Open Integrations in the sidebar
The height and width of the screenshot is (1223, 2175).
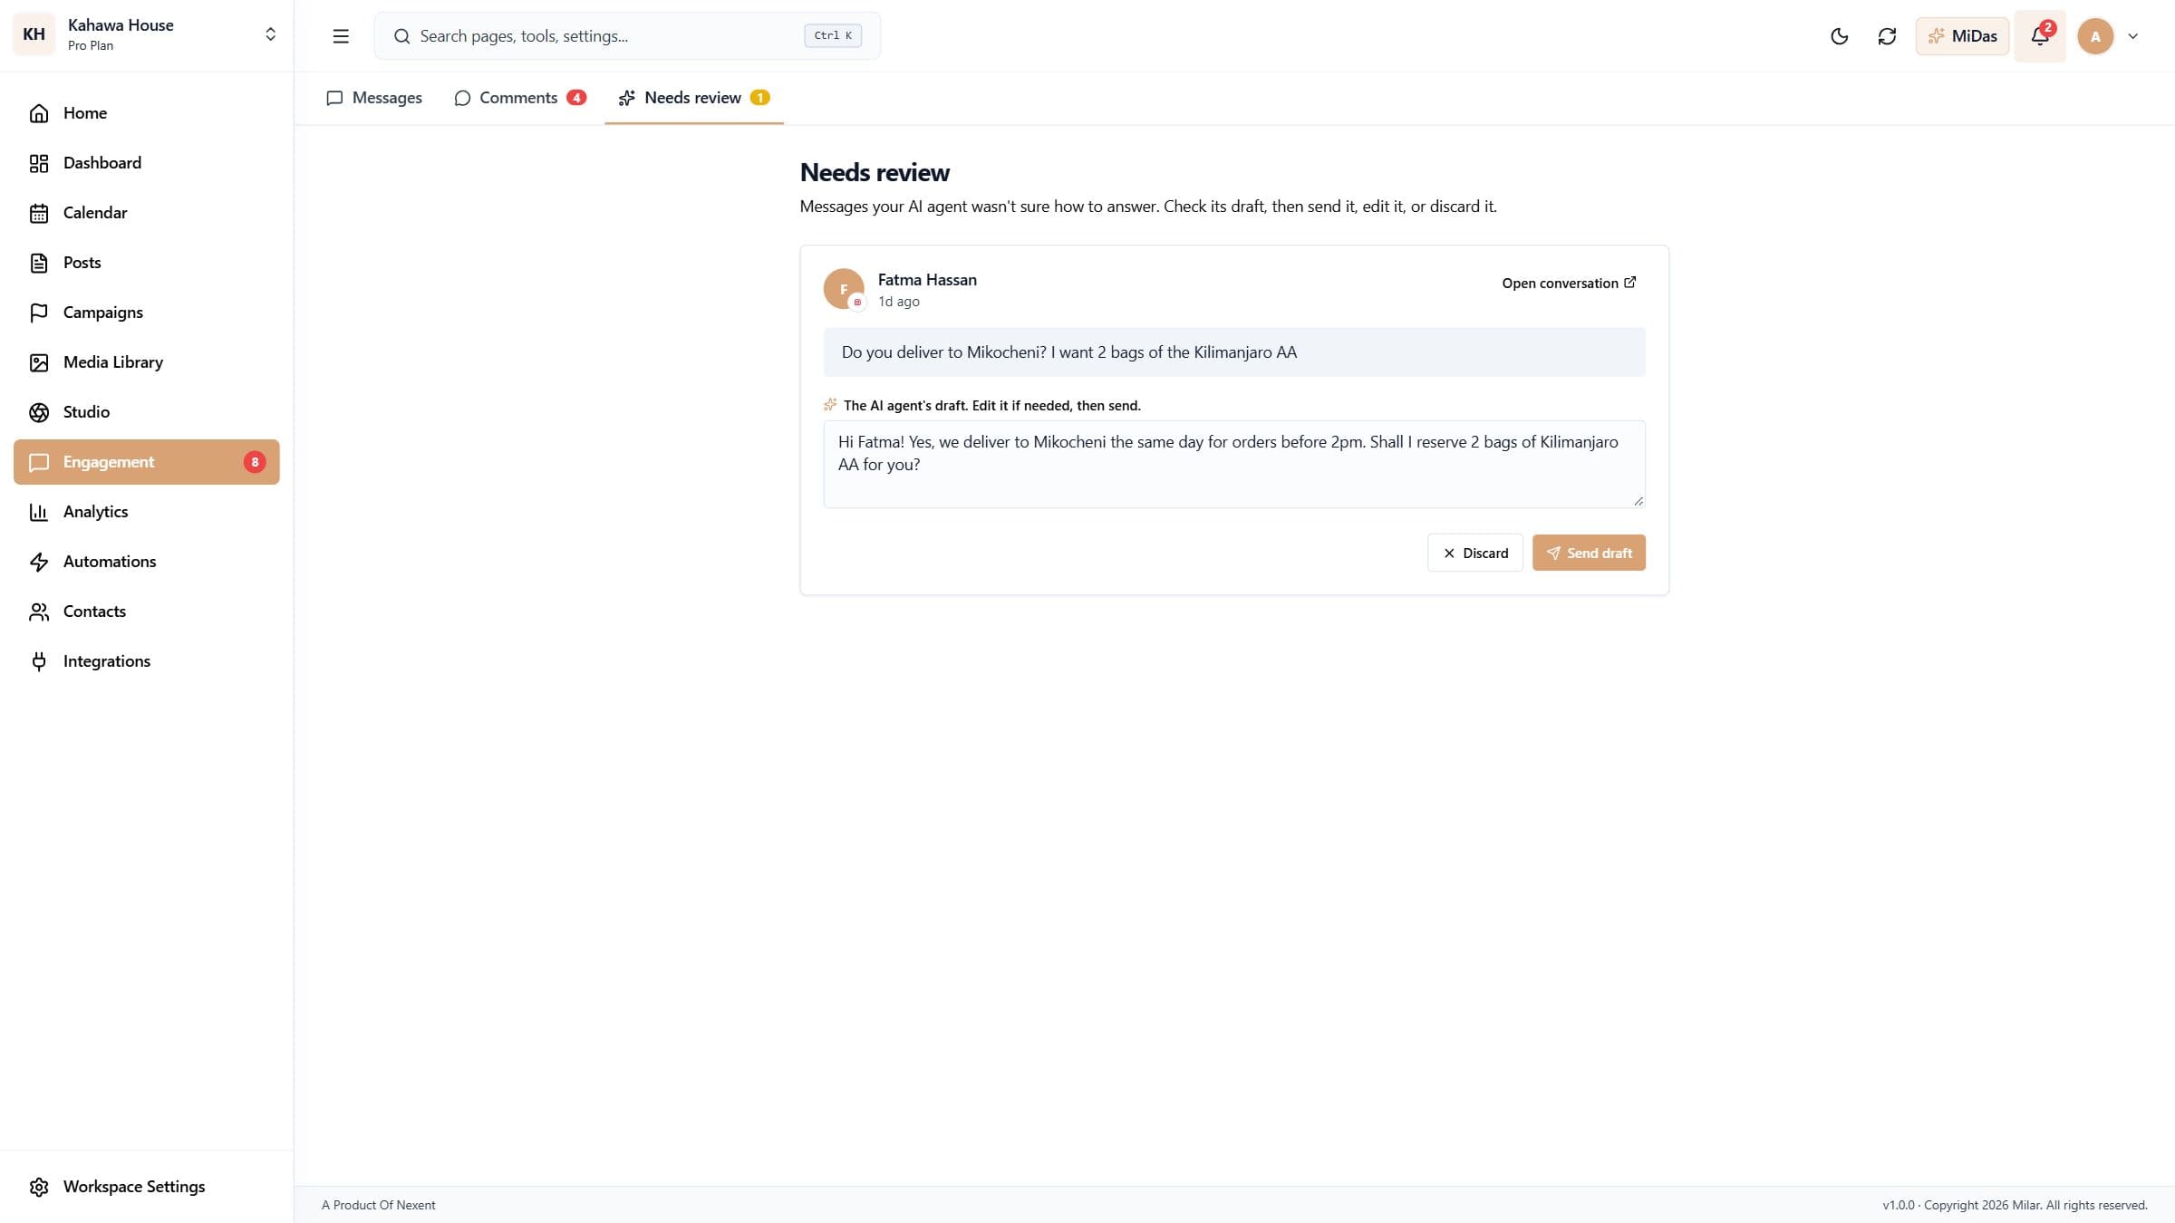pyautogui.click(x=147, y=661)
